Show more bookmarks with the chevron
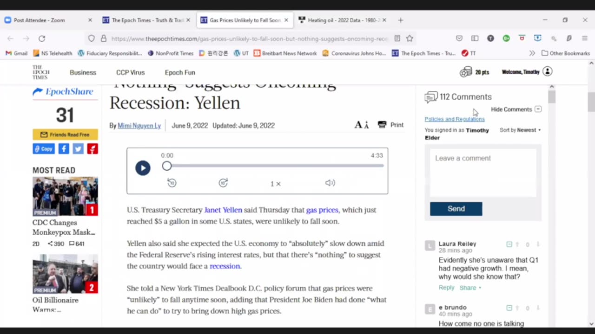Screen dimensions: 595x334 coord(532,53)
